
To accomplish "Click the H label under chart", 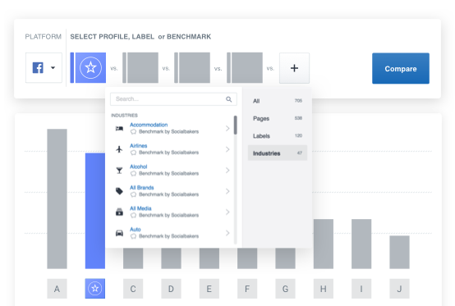I will click(x=324, y=289).
